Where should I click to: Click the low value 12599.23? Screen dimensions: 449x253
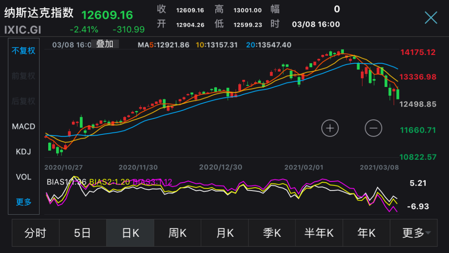pos(248,25)
